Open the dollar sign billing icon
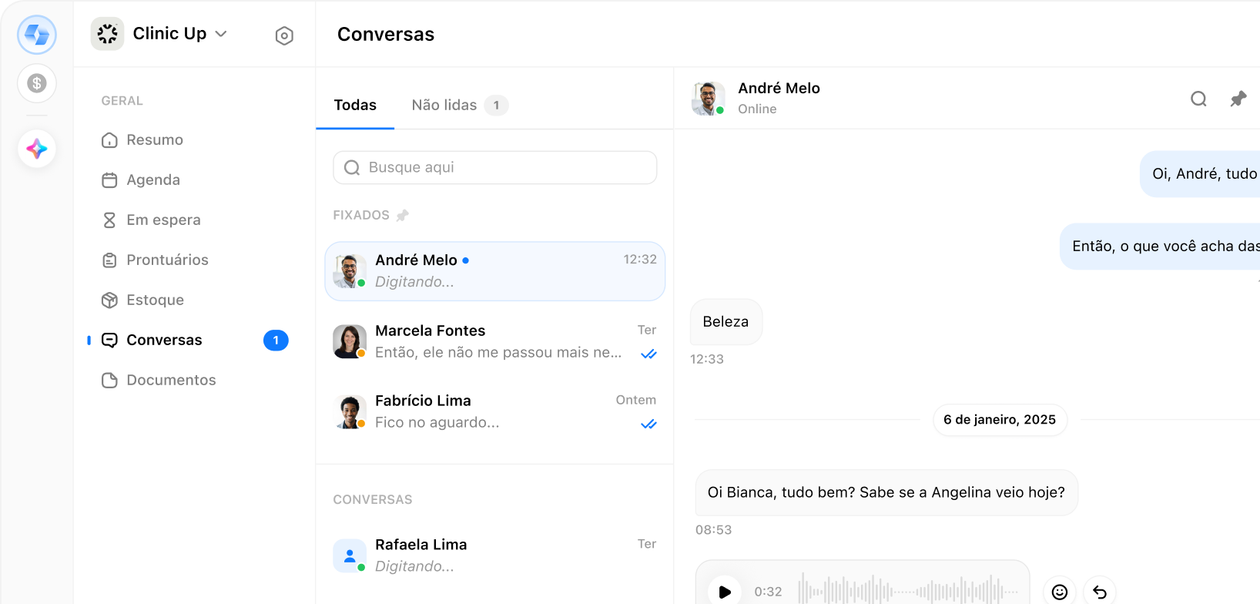The image size is (1260, 604). click(37, 83)
